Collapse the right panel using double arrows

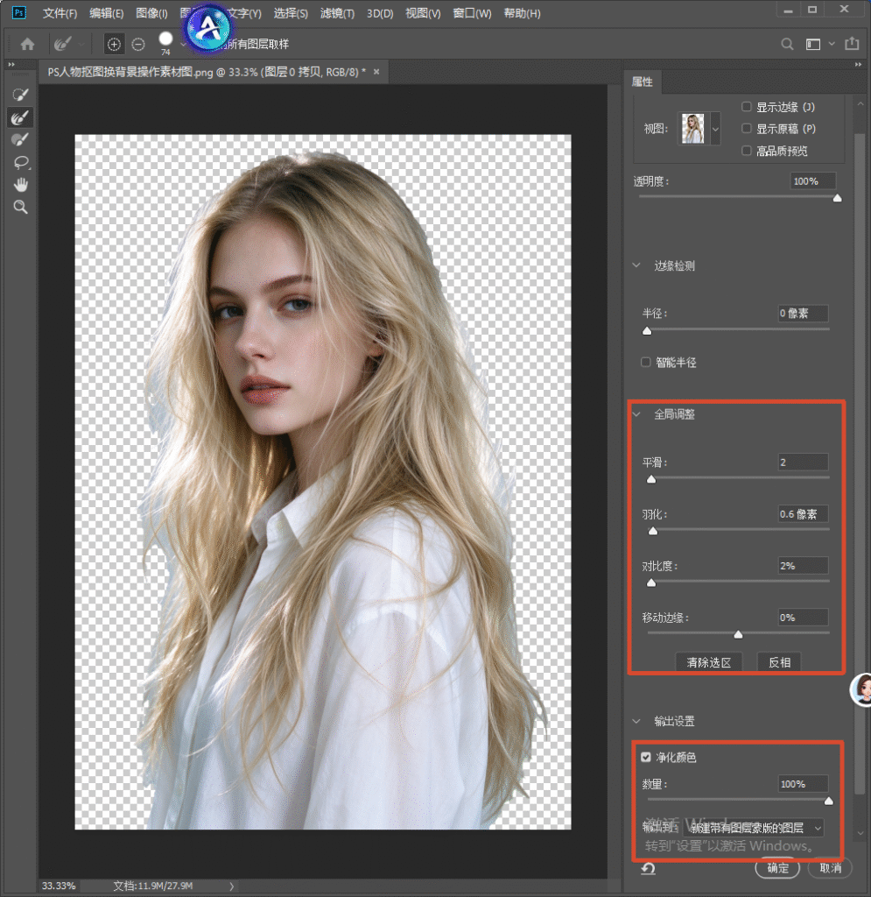858,65
